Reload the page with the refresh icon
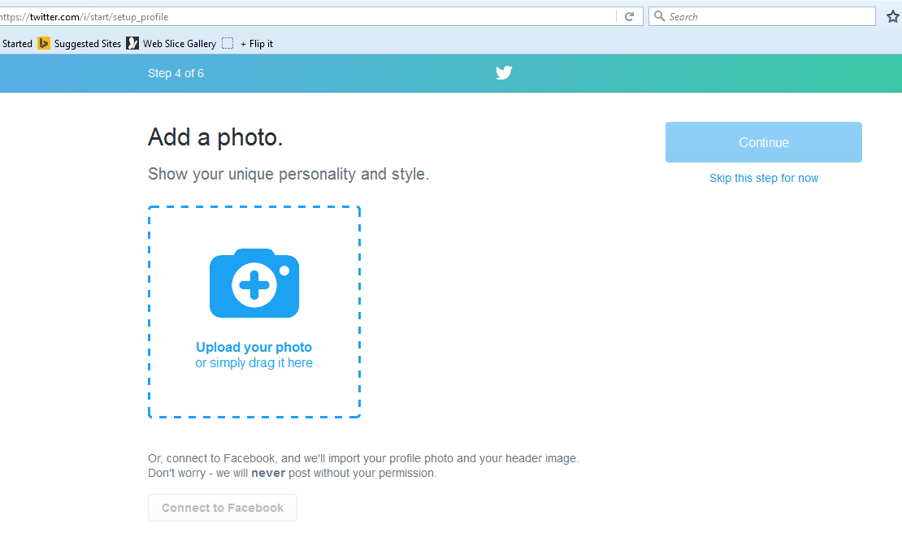 click(x=629, y=17)
